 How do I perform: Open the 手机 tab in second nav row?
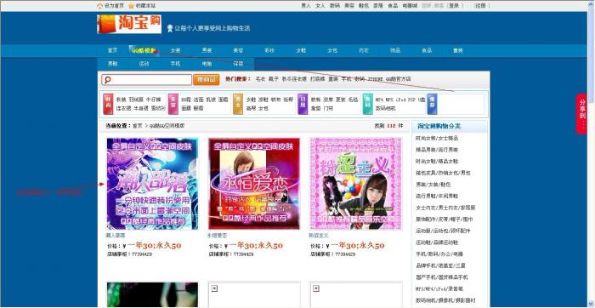coord(175,64)
